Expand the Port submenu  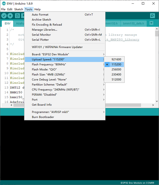tap(65, 99)
